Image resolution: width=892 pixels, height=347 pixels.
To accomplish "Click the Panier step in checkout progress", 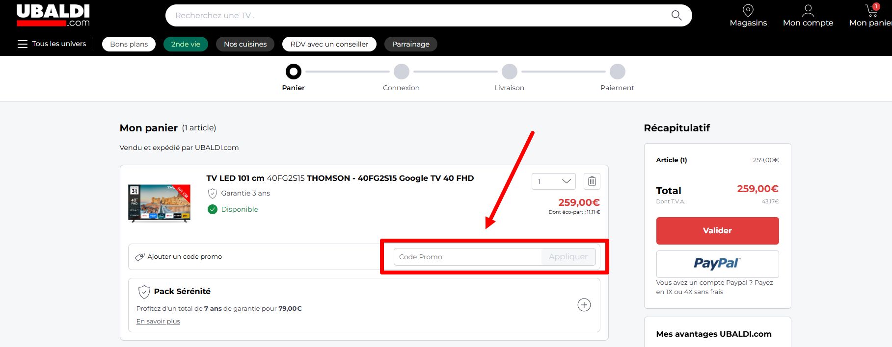I will click(294, 72).
